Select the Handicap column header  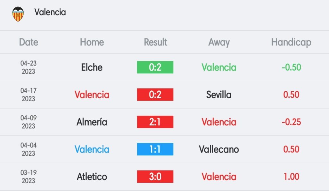291,43
